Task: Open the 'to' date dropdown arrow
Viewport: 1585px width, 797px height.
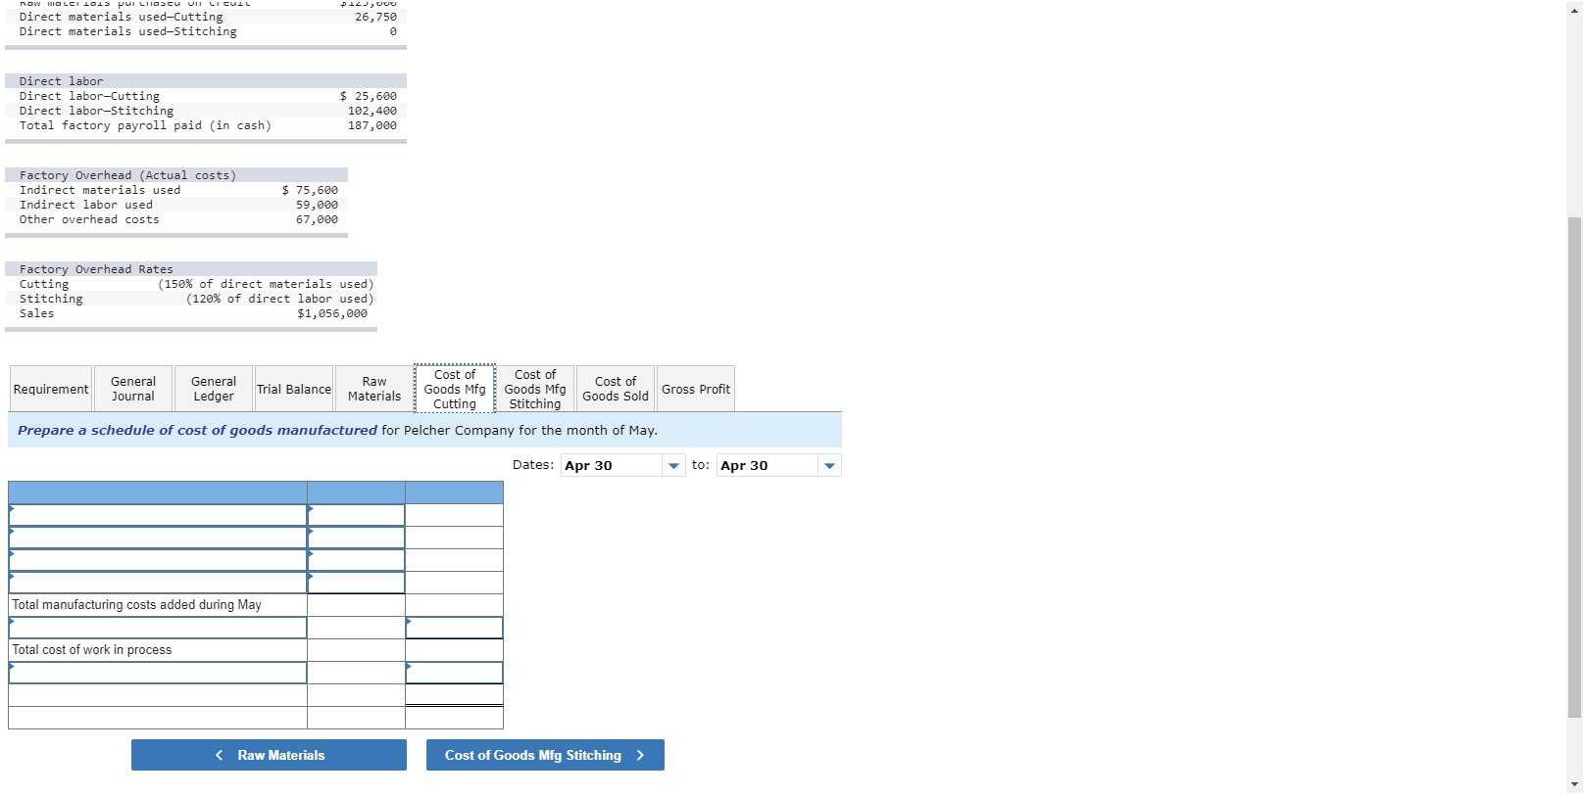Action: [830, 466]
